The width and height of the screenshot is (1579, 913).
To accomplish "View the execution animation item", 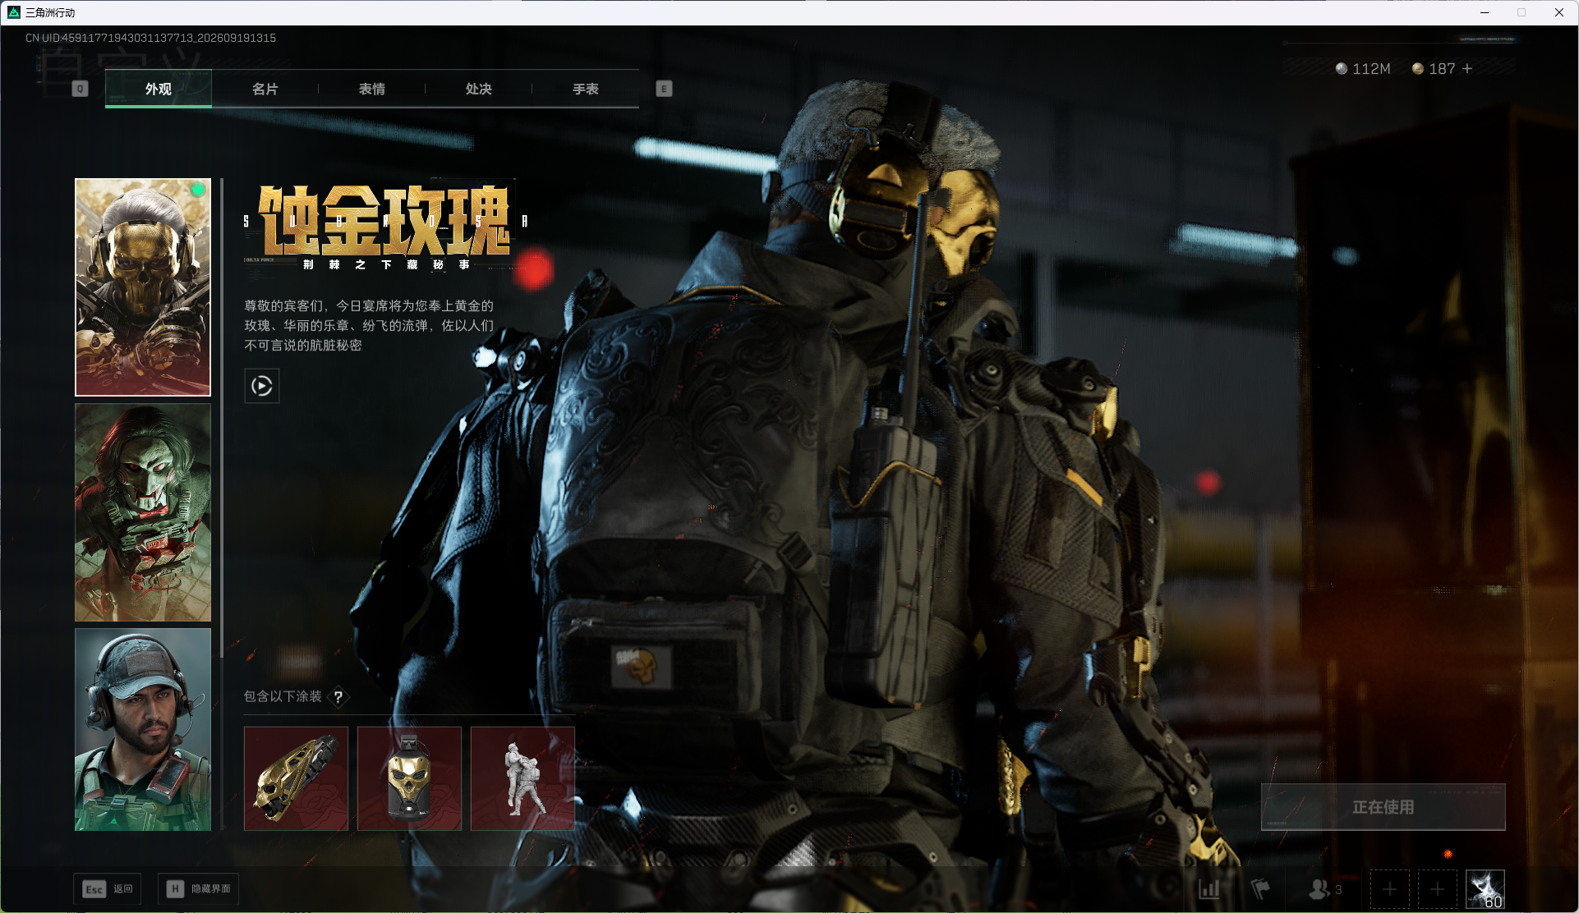I will [x=522, y=778].
